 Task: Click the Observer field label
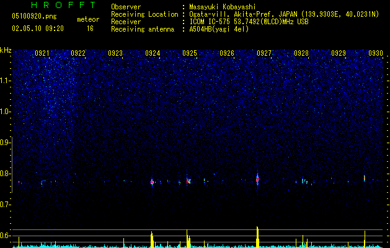pyautogui.click(x=126, y=7)
